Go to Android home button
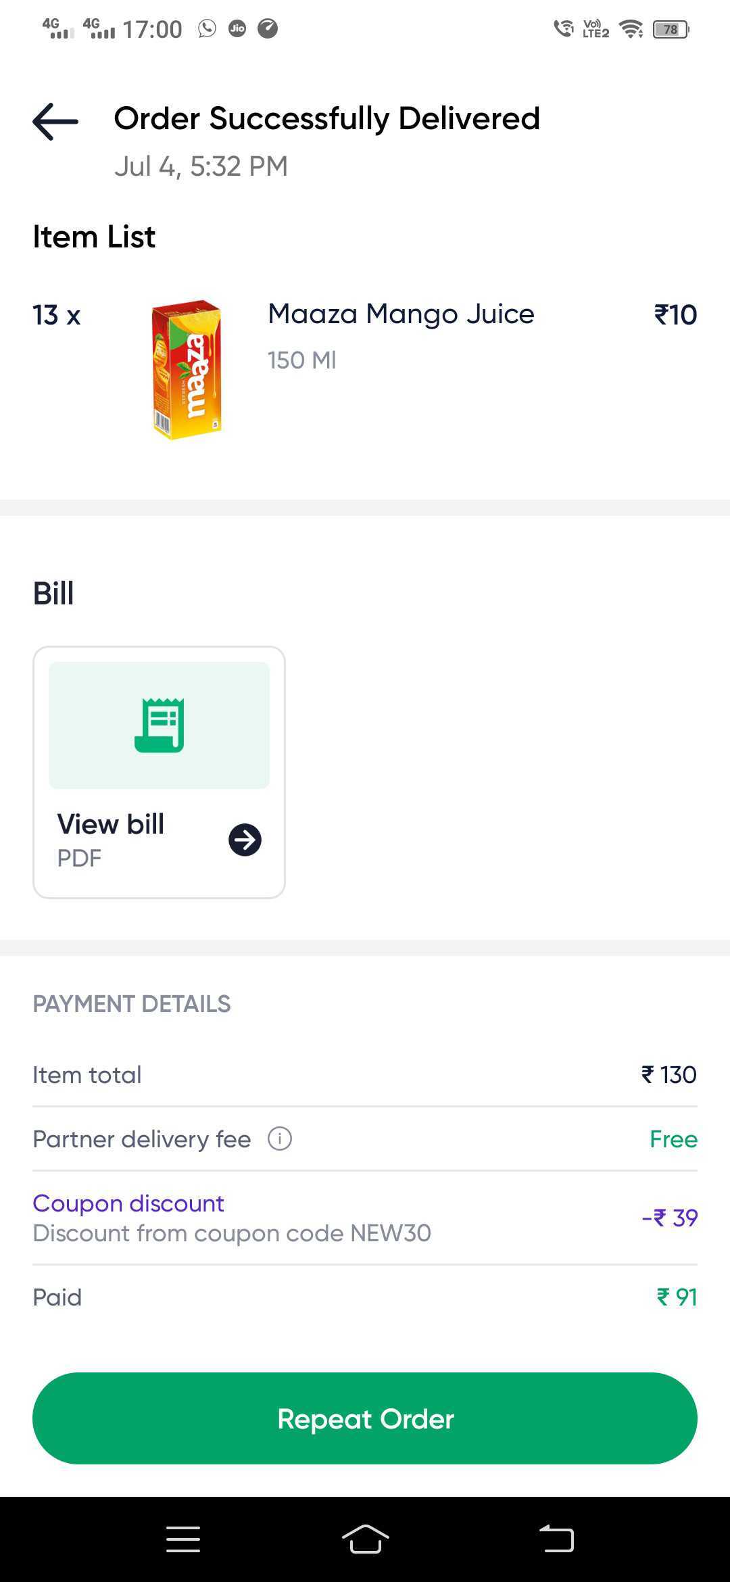Image resolution: width=730 pixels, height=1582 pixels. coord(365,1539)
